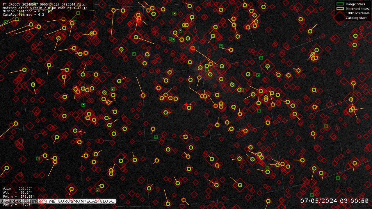The image size is (372, 209).
Task: Select the 'Image stars' legend label
Action: click(355, 4)
